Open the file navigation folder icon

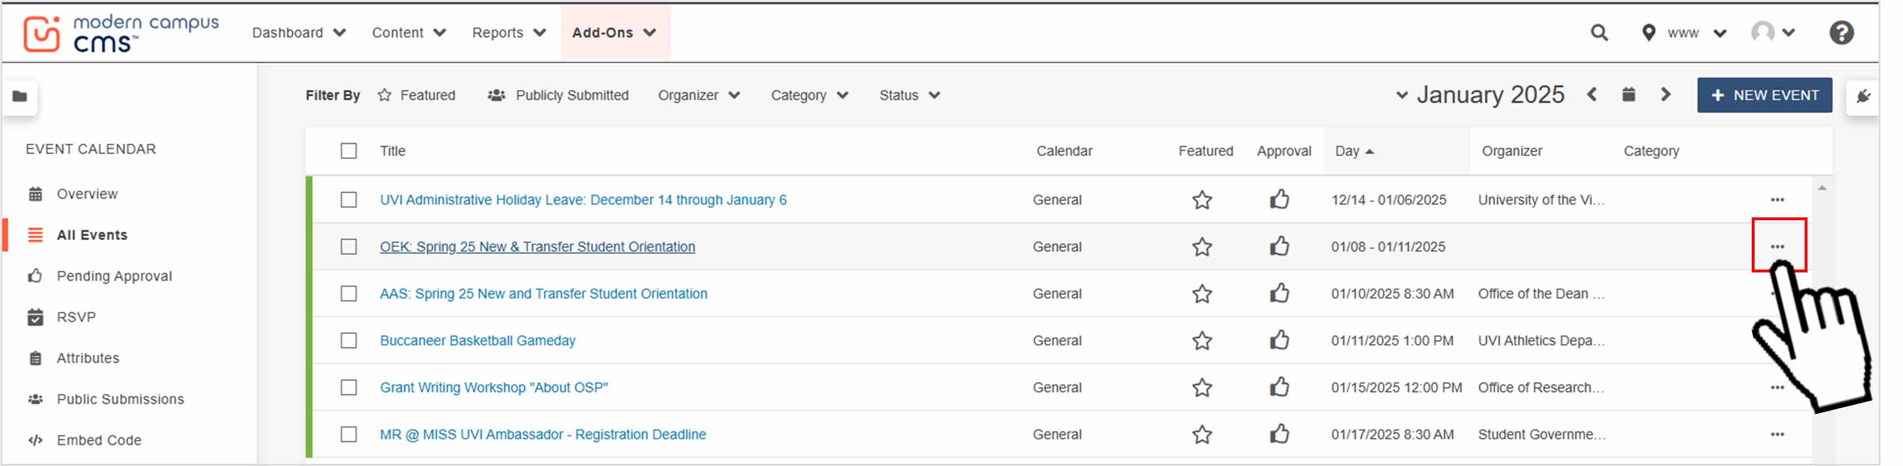click(x=20, y=96)
